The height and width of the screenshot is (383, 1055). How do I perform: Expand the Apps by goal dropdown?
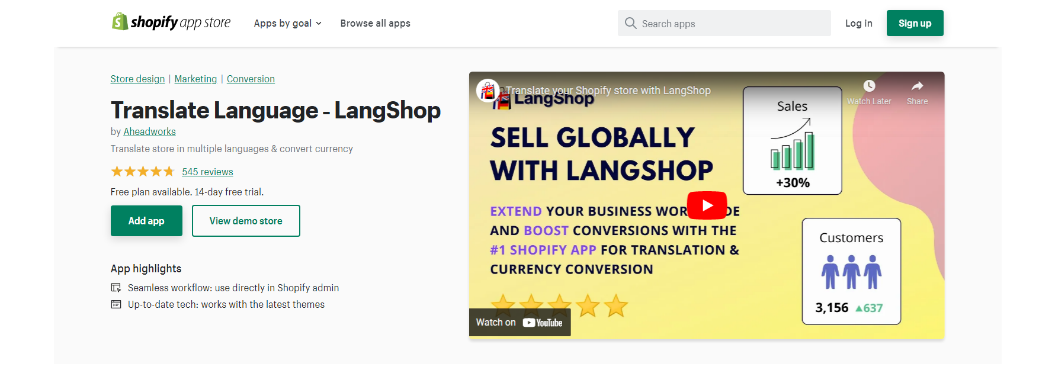[x=287, y=23]
